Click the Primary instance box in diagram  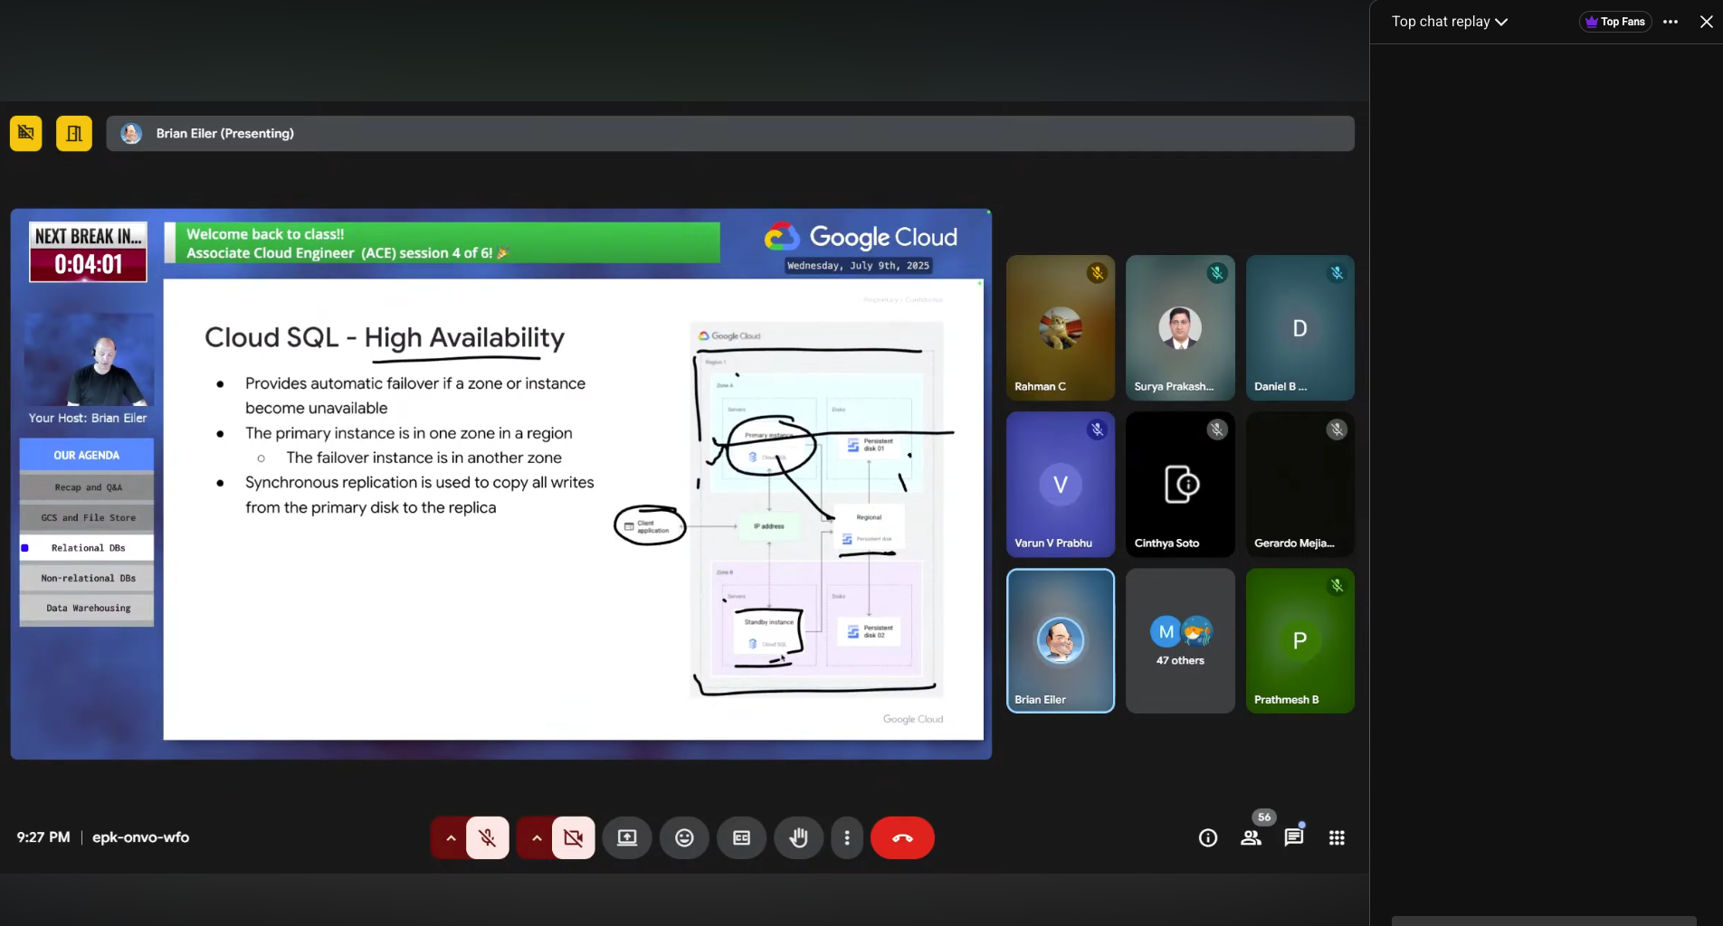767,447
